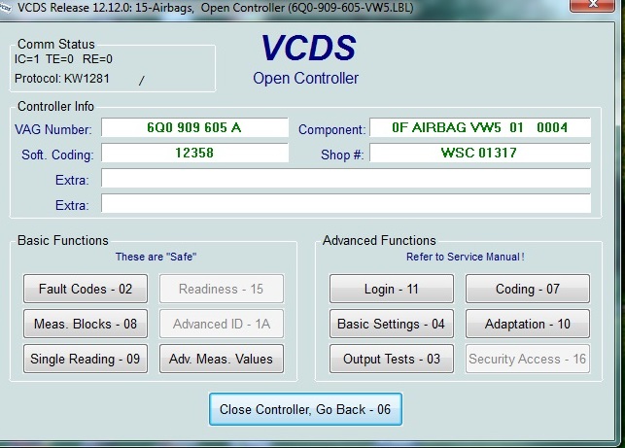
Task: Click the "IC=1 TE=0 RE=0" status text
Action: [63, 59]
